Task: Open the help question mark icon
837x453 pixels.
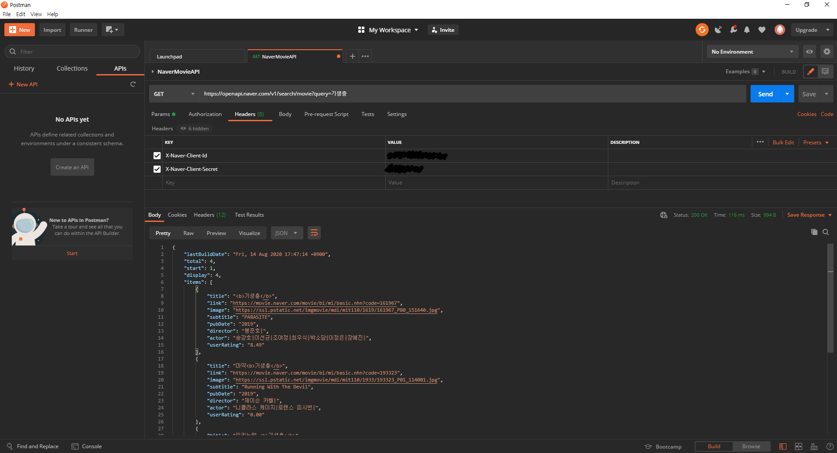Action: 830,446
